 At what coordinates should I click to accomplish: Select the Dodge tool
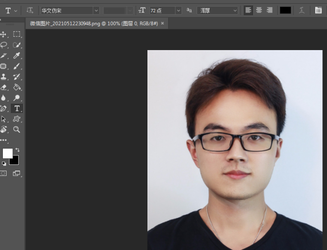tap(17, 98)
